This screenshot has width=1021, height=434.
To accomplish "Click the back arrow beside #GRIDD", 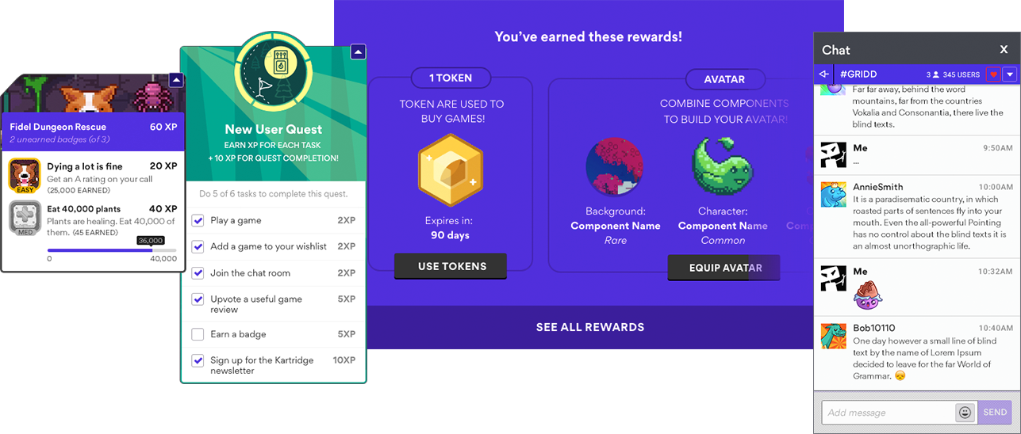I will coord(823,74).
